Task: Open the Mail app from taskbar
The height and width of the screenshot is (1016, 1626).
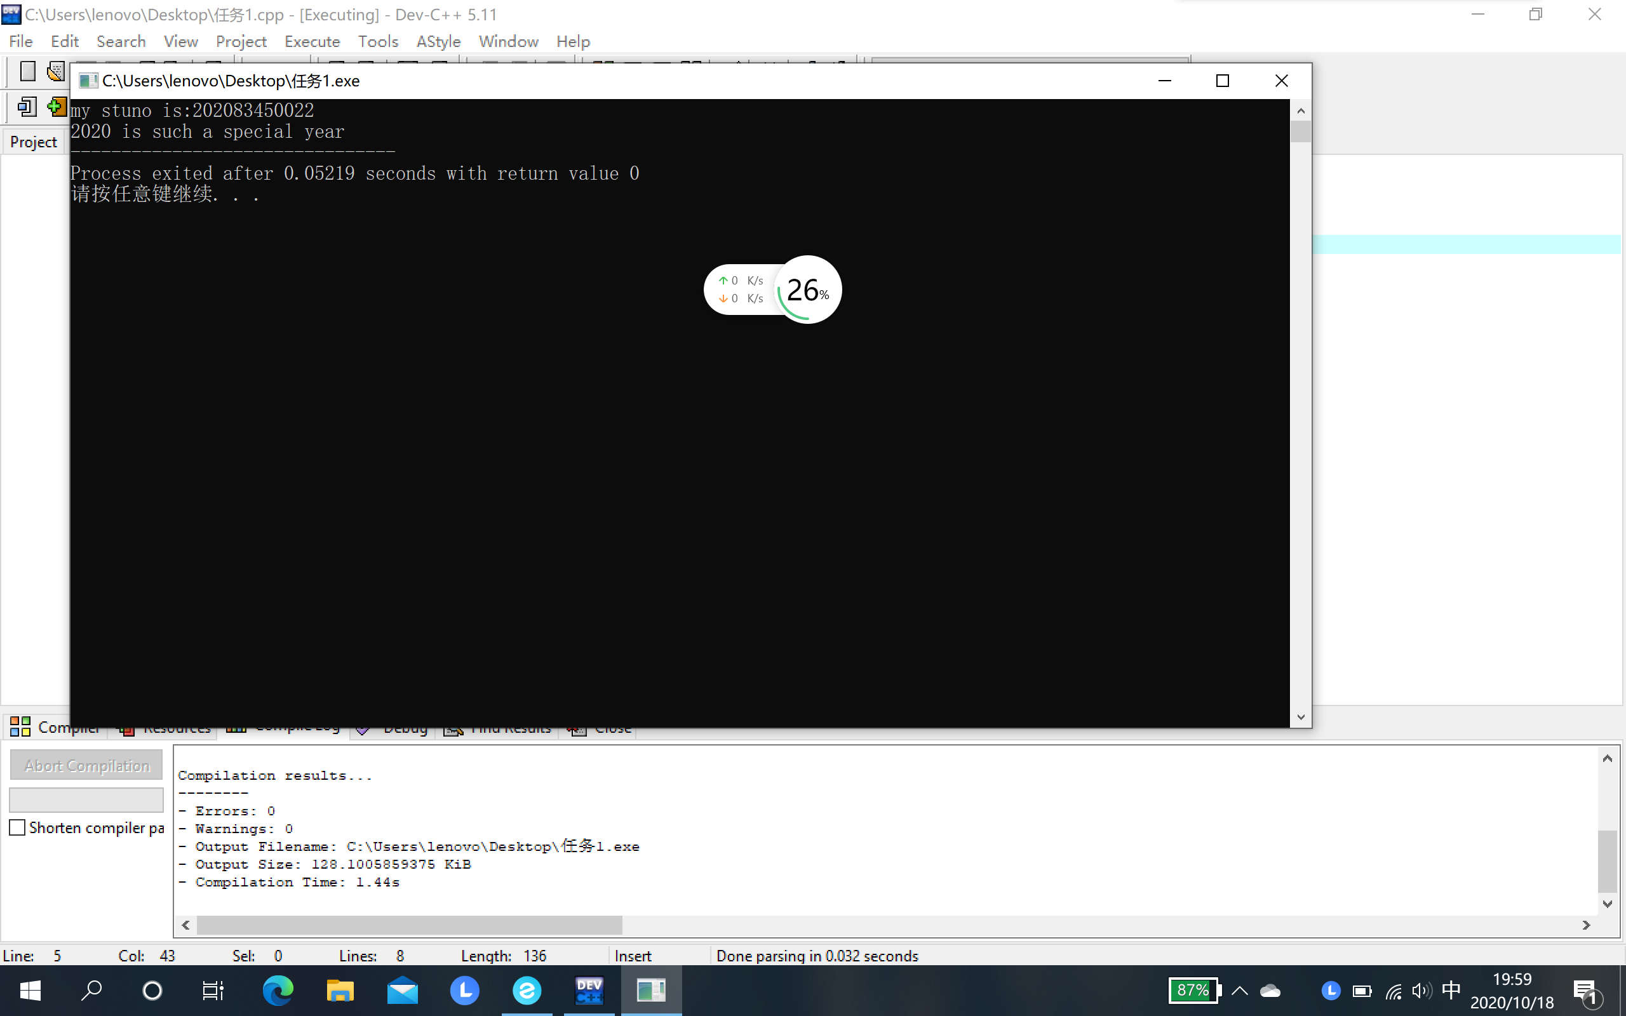Action: [403, 991]
